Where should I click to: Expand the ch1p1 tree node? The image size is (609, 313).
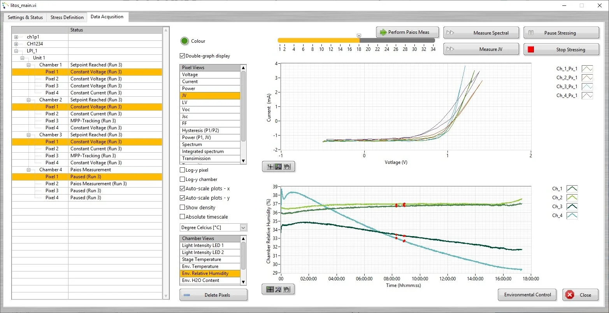[x=16, y=37]
